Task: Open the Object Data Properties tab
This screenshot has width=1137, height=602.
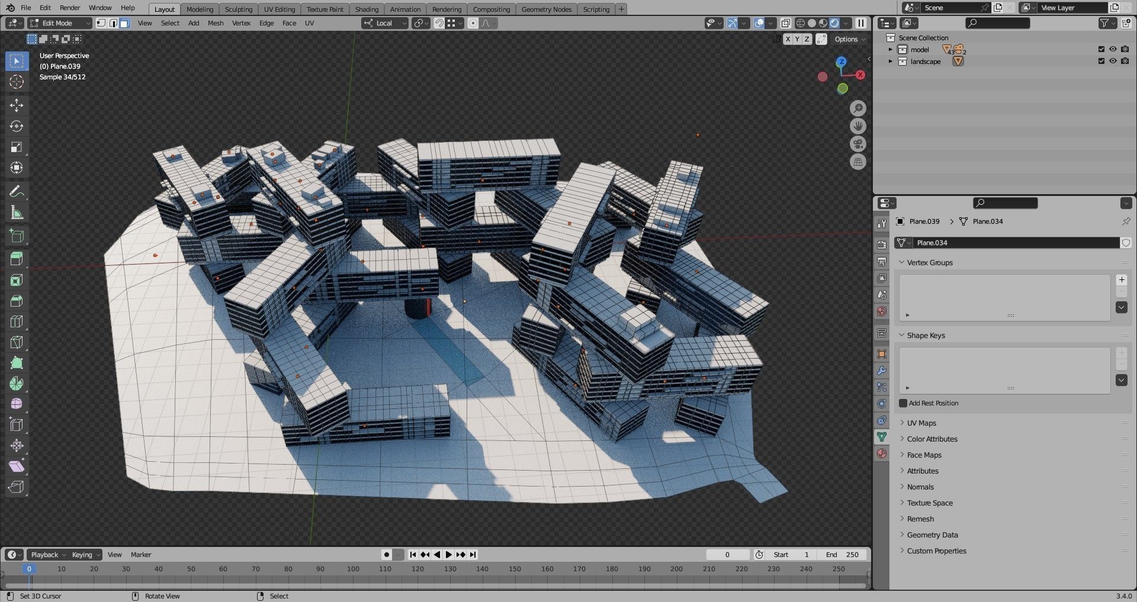Action: [882, 437]
